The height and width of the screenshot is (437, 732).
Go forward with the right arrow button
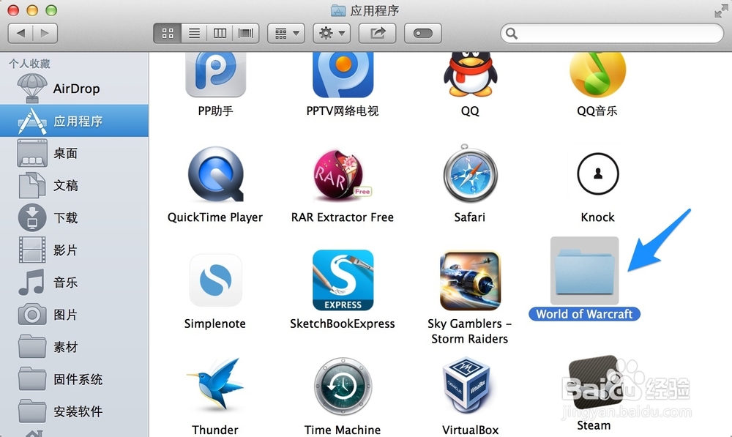[x=45, y=33]
